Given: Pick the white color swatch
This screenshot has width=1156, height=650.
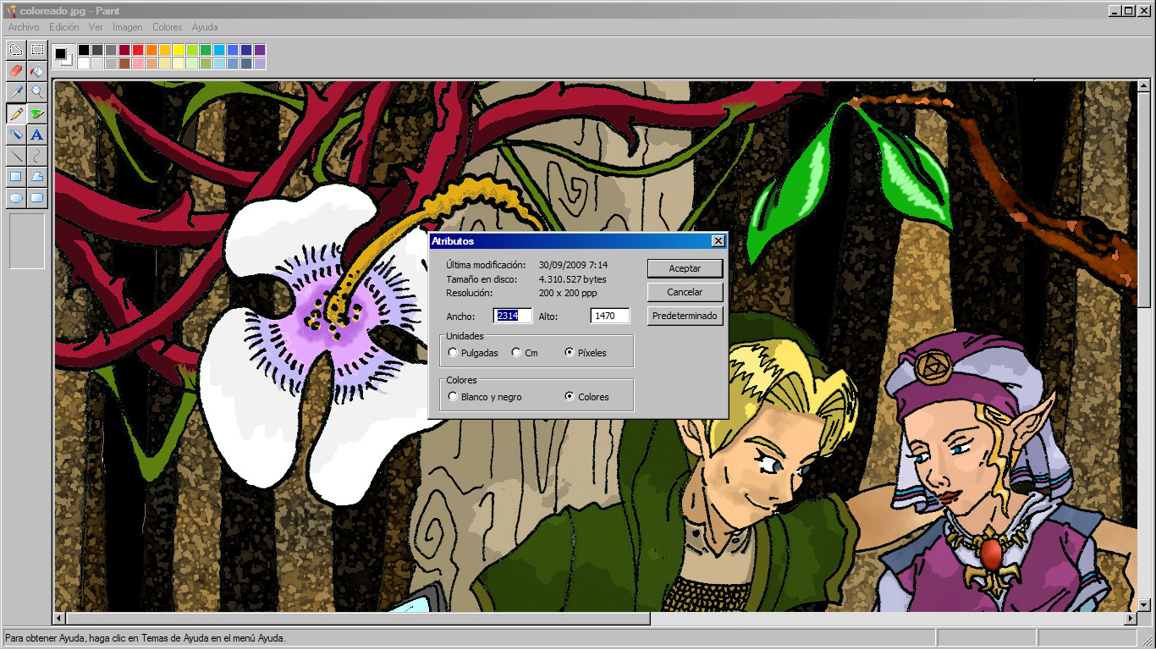Looking at the screenshot, I should tap(84, 63).
